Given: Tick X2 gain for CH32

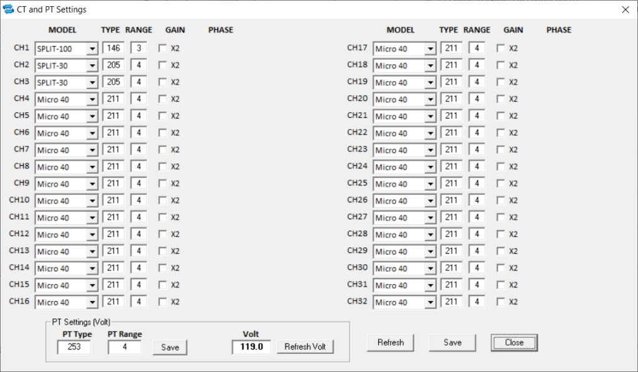Looking at the screenshot, I should point(501,302).
